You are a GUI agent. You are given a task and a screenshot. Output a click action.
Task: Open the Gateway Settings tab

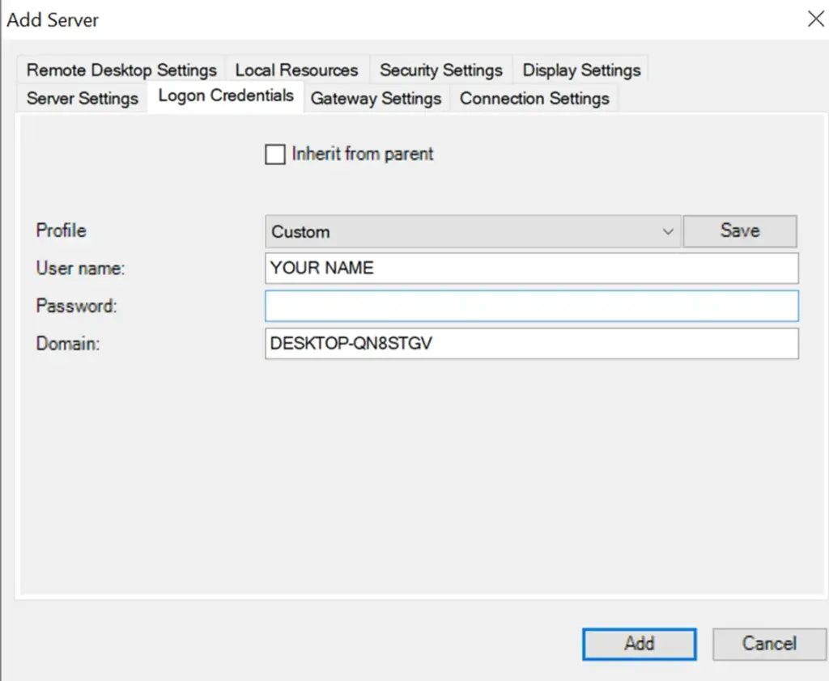(376, 98)
